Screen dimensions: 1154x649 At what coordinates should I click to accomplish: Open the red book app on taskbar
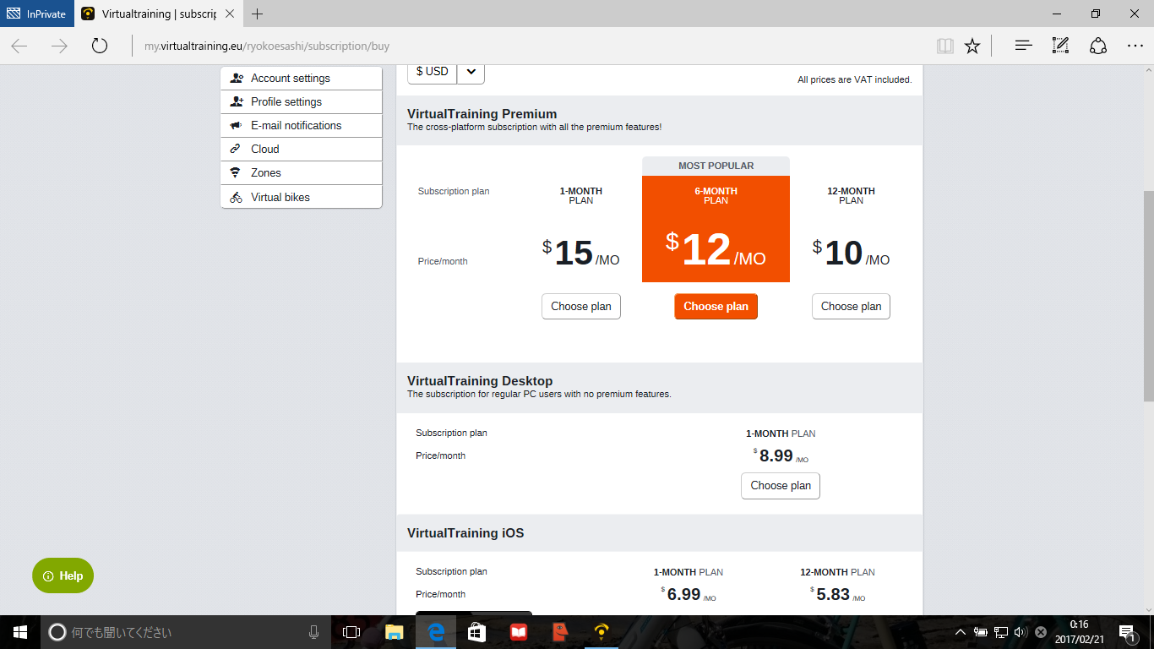pos(519,631)
